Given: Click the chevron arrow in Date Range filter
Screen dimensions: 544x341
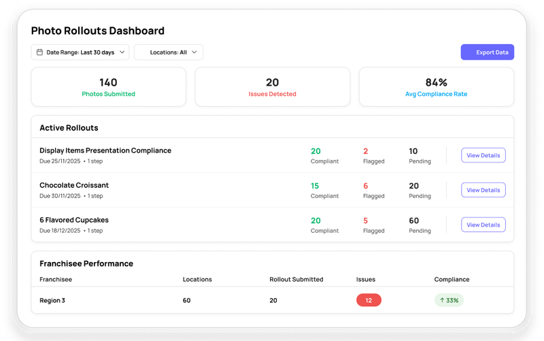Looking at the screenshot, I should tap(122, 52).
